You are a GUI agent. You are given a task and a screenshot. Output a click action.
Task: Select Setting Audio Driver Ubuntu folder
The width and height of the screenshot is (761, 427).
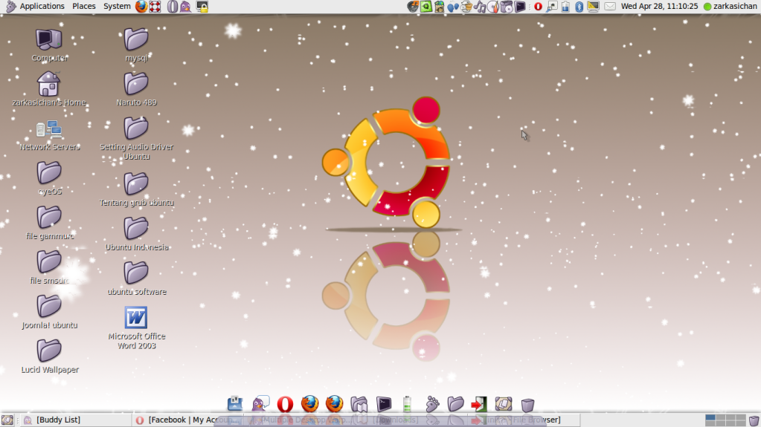136,138
